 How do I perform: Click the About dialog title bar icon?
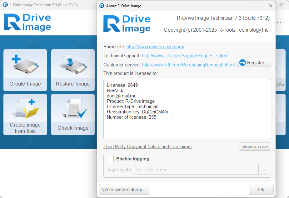(x=102, y=6)
